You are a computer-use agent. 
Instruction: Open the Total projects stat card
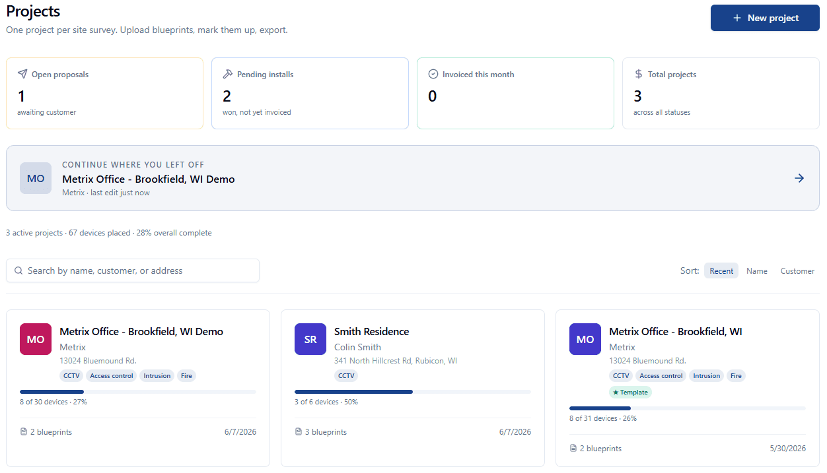coord(721,93)
